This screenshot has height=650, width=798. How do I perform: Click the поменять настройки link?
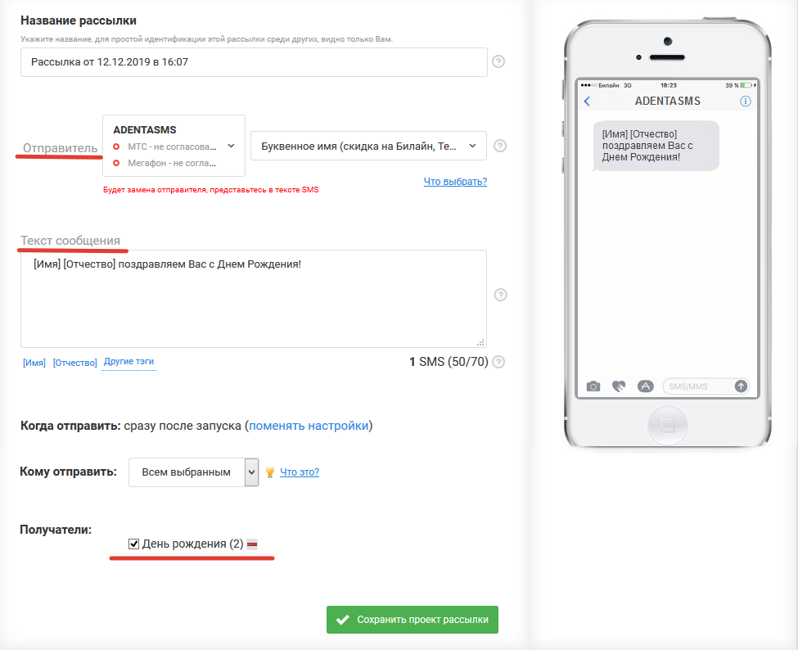[309, 426]
